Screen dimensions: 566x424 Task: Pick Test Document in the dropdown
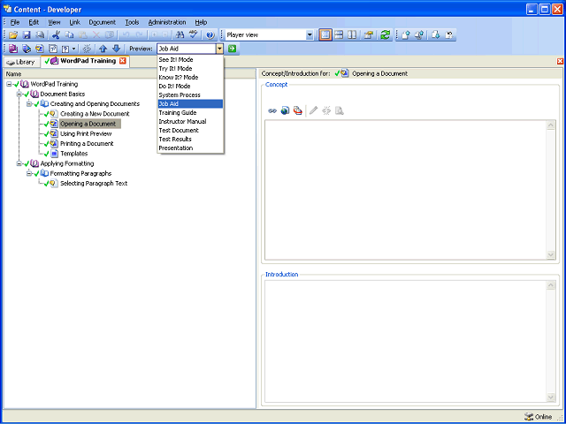[190, 131]
